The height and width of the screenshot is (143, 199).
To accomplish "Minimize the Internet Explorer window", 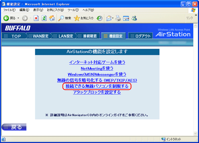I will 183,4.
